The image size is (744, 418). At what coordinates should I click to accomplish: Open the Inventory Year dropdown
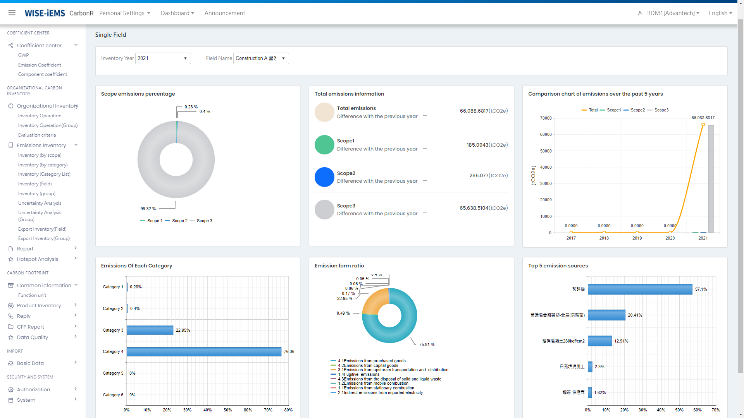pyautogui.click(x=163, y=58)
